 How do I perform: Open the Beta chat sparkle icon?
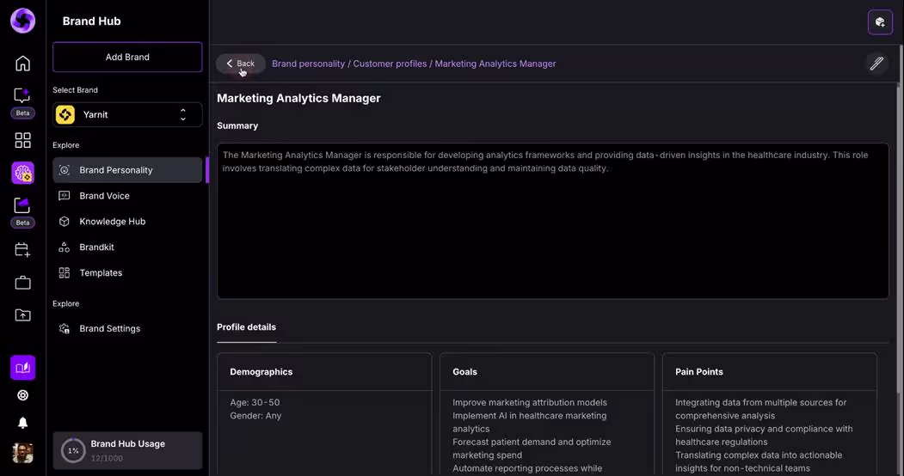(22, 95)
